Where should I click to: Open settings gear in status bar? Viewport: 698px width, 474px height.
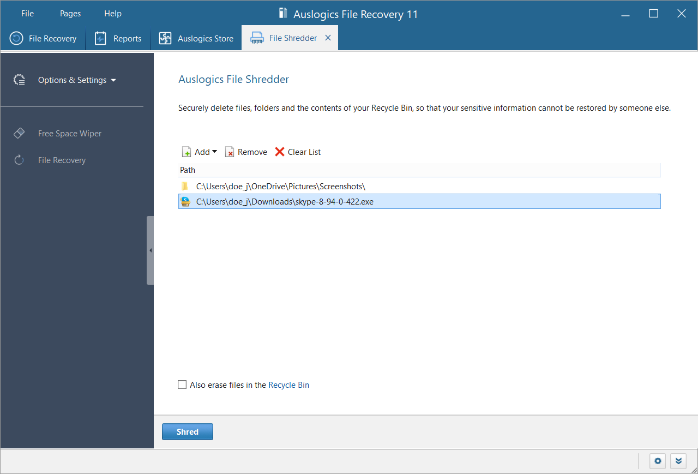pyautogui.click(x=658, y=461)
